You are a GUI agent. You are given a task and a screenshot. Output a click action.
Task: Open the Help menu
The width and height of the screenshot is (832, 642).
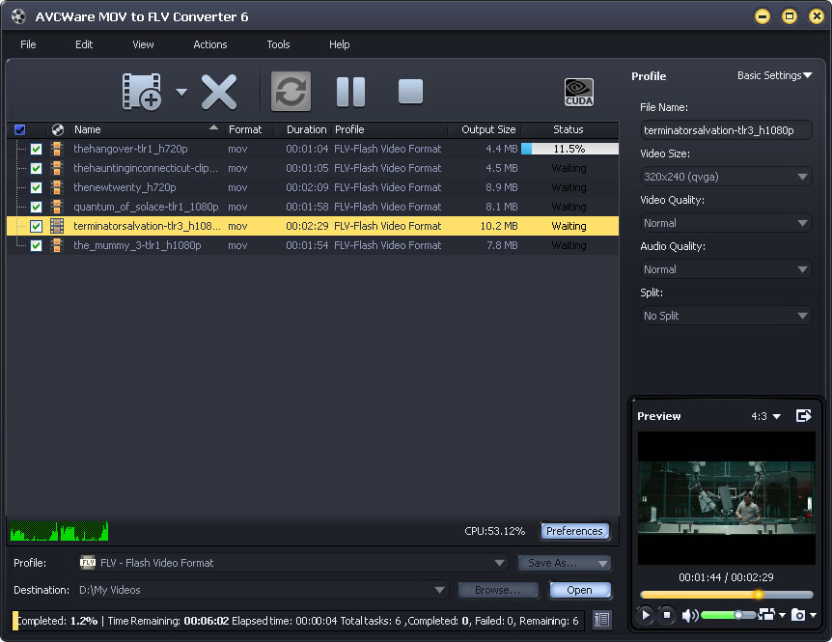[339, 44]
